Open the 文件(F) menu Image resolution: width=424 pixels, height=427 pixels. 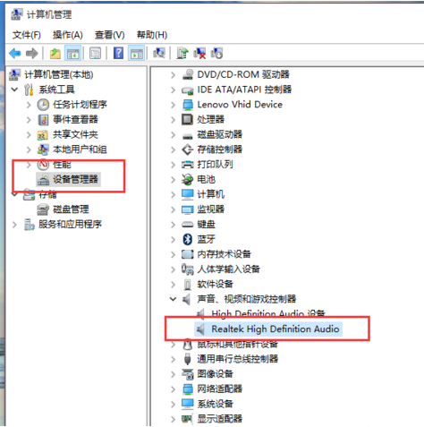[27, 35]
